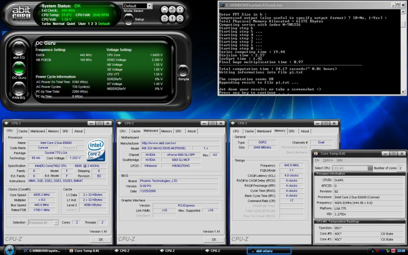The height and width of the screenshot is (255, 408).
Task: Select the green Default profile in uGuru
Action: click(x=104, y=24)
